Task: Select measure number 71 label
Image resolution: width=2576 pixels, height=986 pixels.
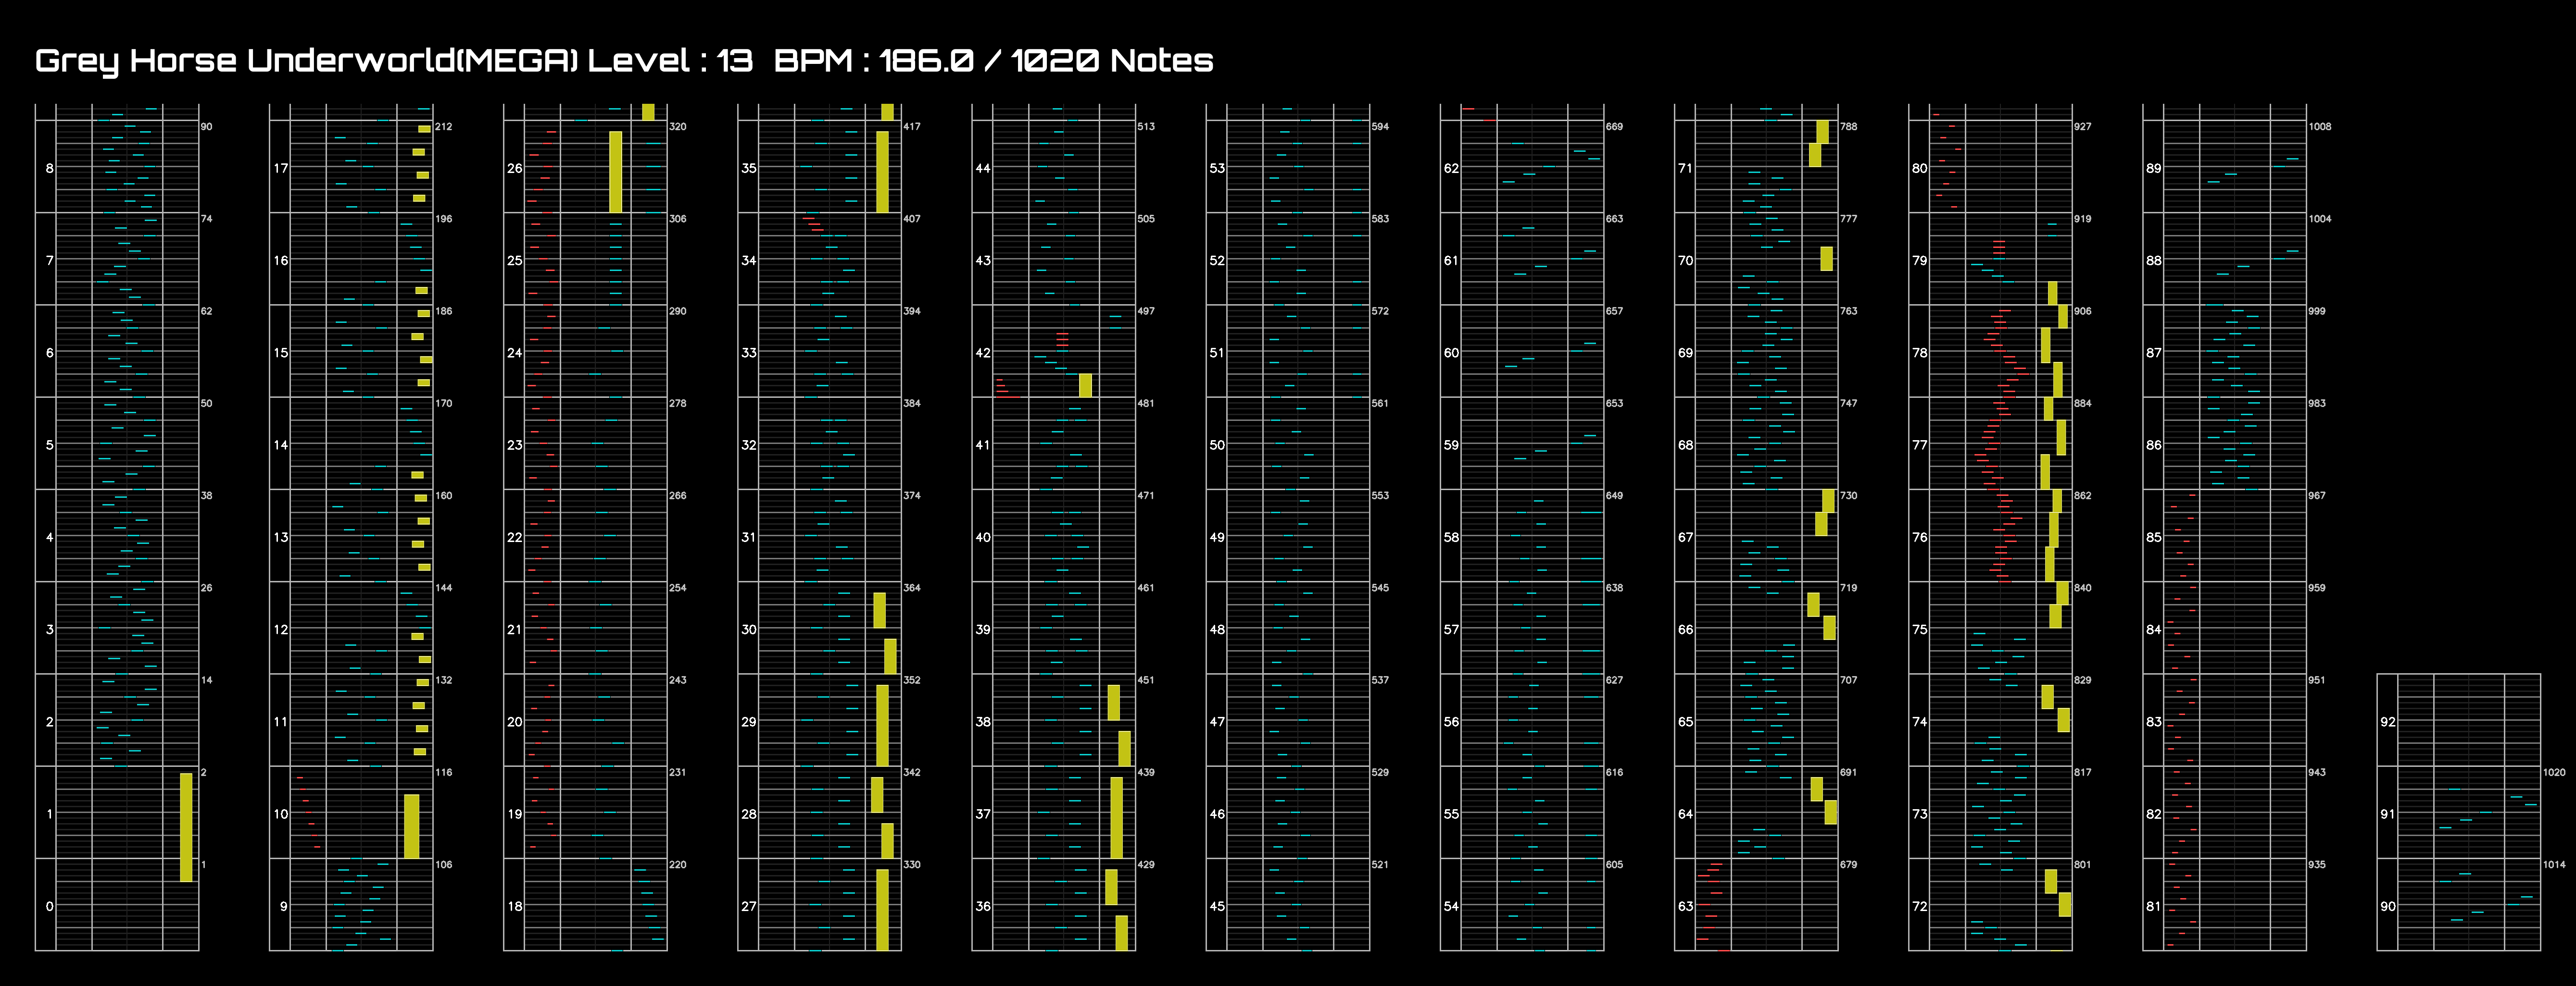Action: [1685, 168]
